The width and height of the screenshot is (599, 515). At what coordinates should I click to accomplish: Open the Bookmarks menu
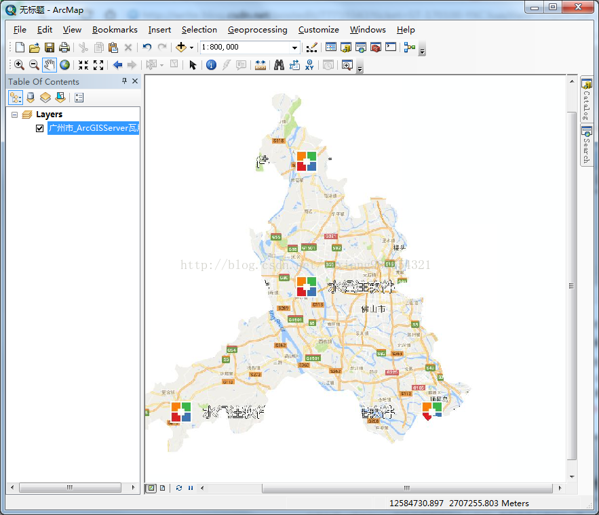[x=115, y=30]
